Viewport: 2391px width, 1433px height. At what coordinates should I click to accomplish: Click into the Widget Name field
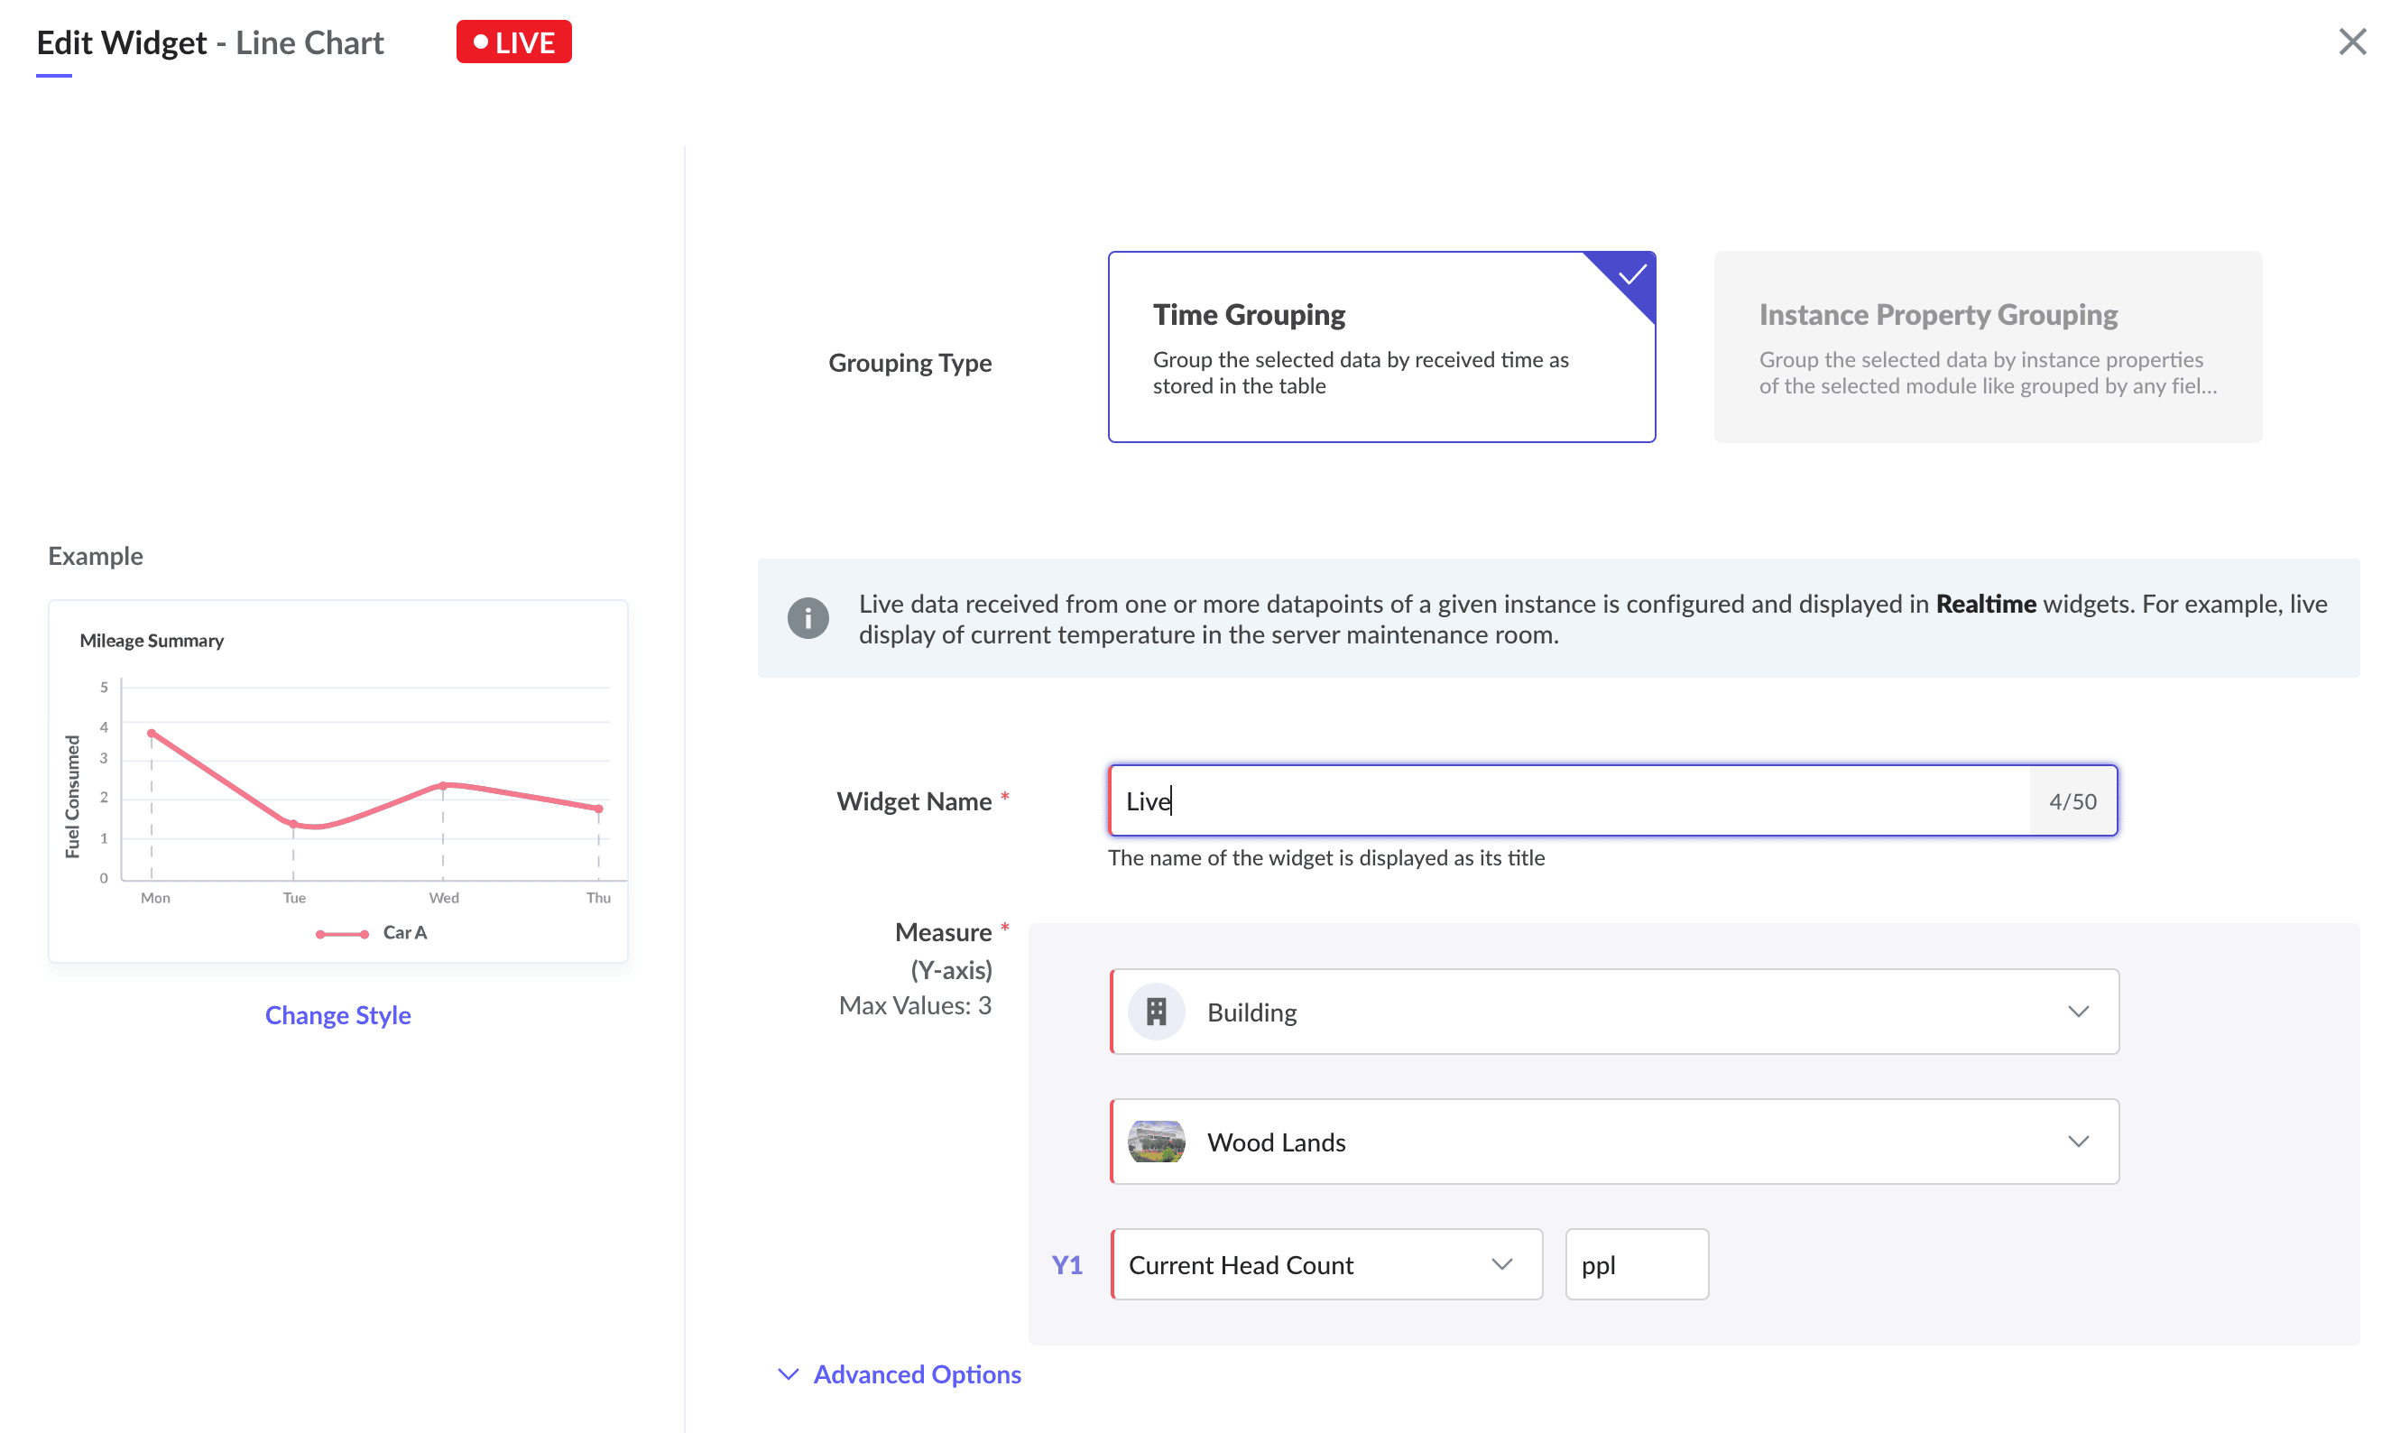(1568, 800)
